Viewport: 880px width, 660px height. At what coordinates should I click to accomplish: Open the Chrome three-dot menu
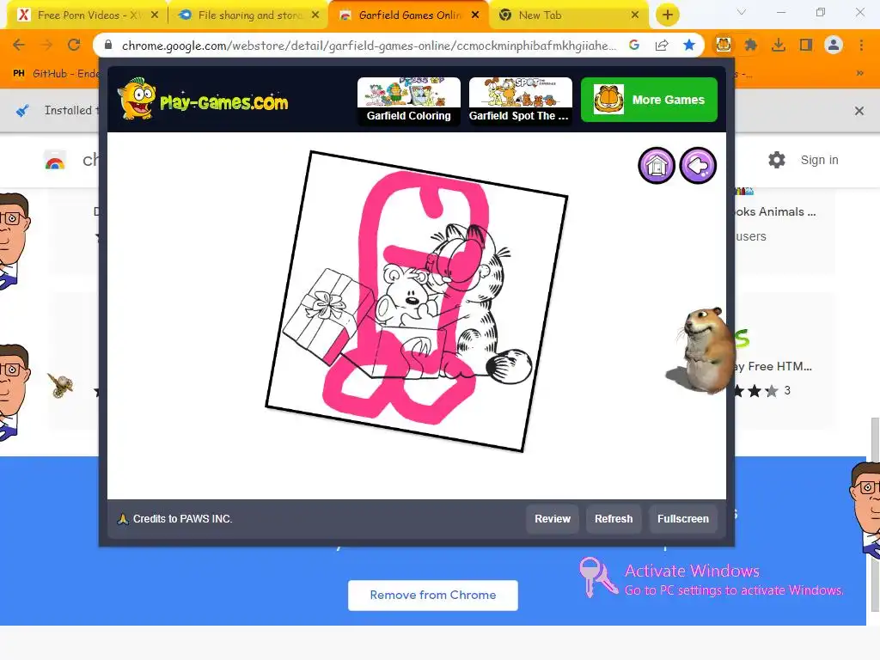(861, 45)
